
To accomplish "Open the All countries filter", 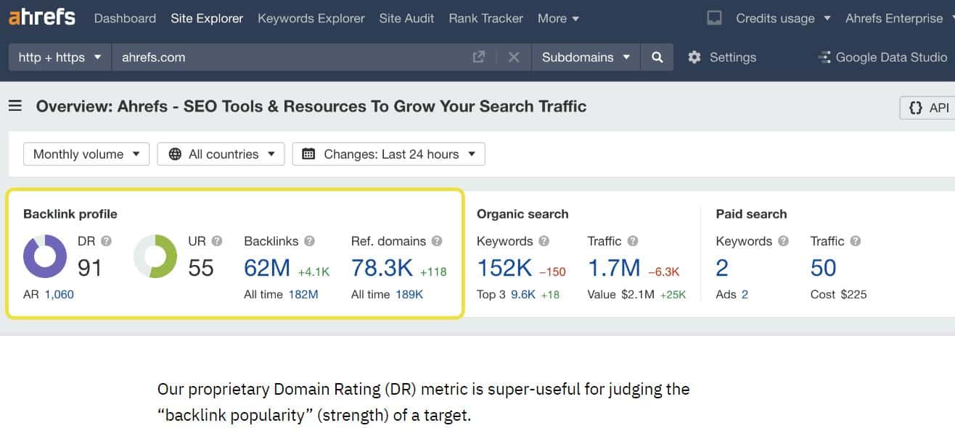I will tap(221, 154).
